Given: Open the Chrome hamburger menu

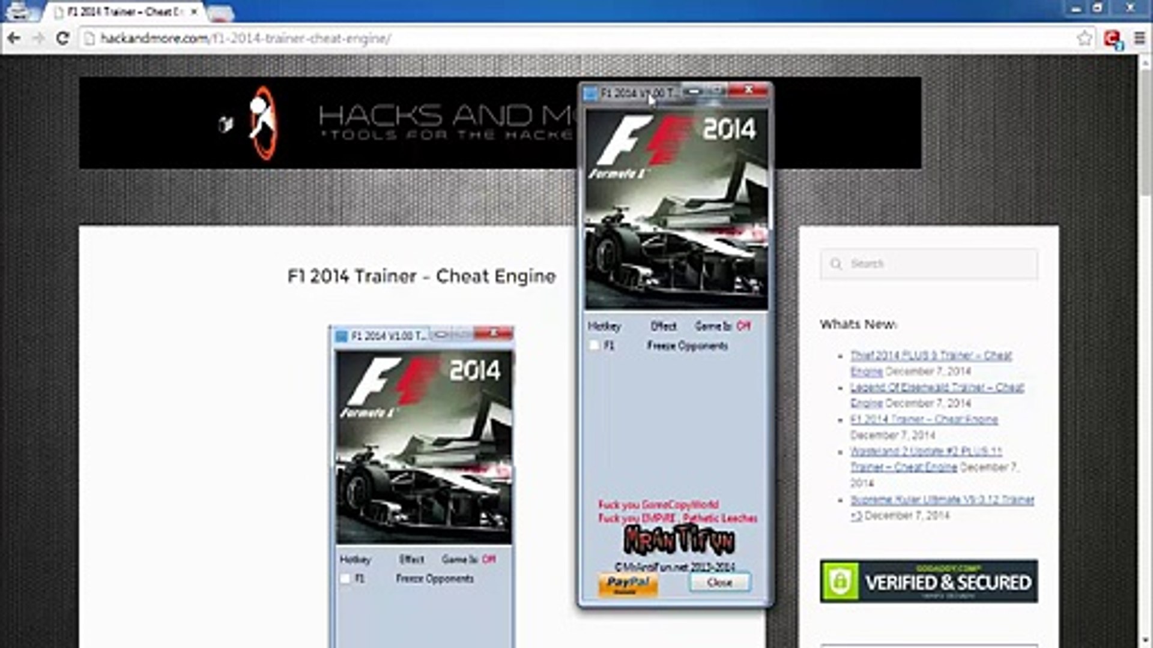Looking at the screenshot, I should (x=1139, y=38).
